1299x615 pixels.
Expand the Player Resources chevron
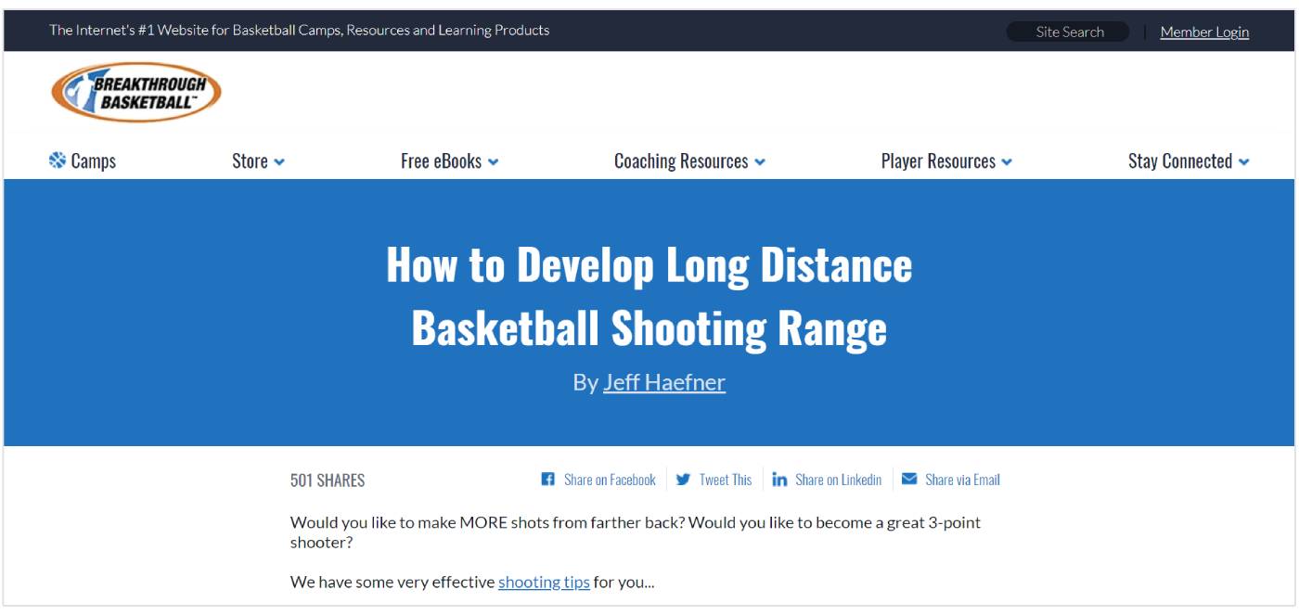pos(1007,162)
